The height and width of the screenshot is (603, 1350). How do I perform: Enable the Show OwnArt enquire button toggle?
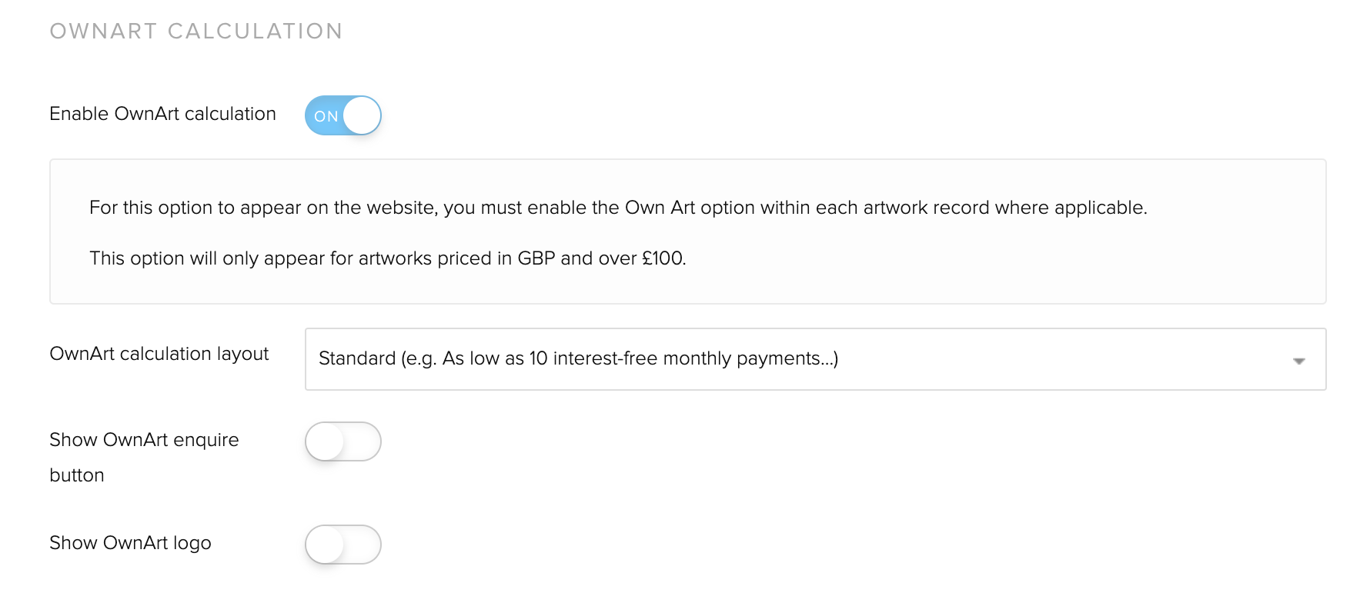pyautogui.click(x=343, y=441)
